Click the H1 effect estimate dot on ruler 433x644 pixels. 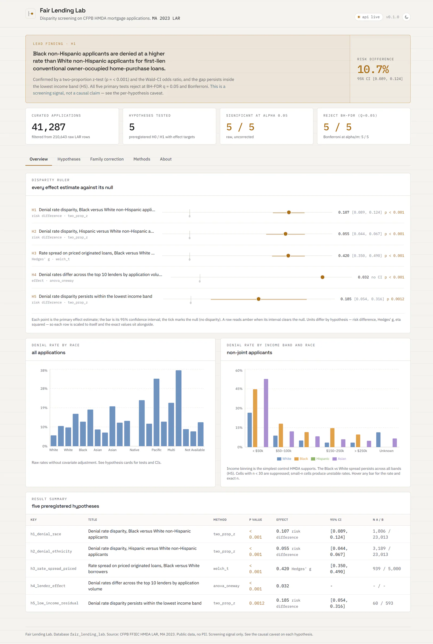(x=289, y=212)
